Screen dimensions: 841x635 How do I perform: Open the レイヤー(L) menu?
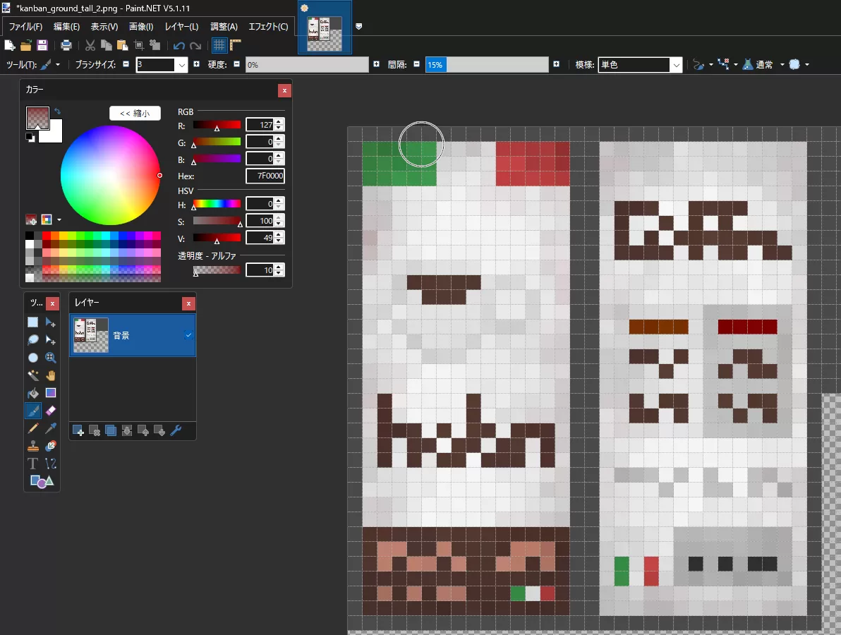pos(181,27)
